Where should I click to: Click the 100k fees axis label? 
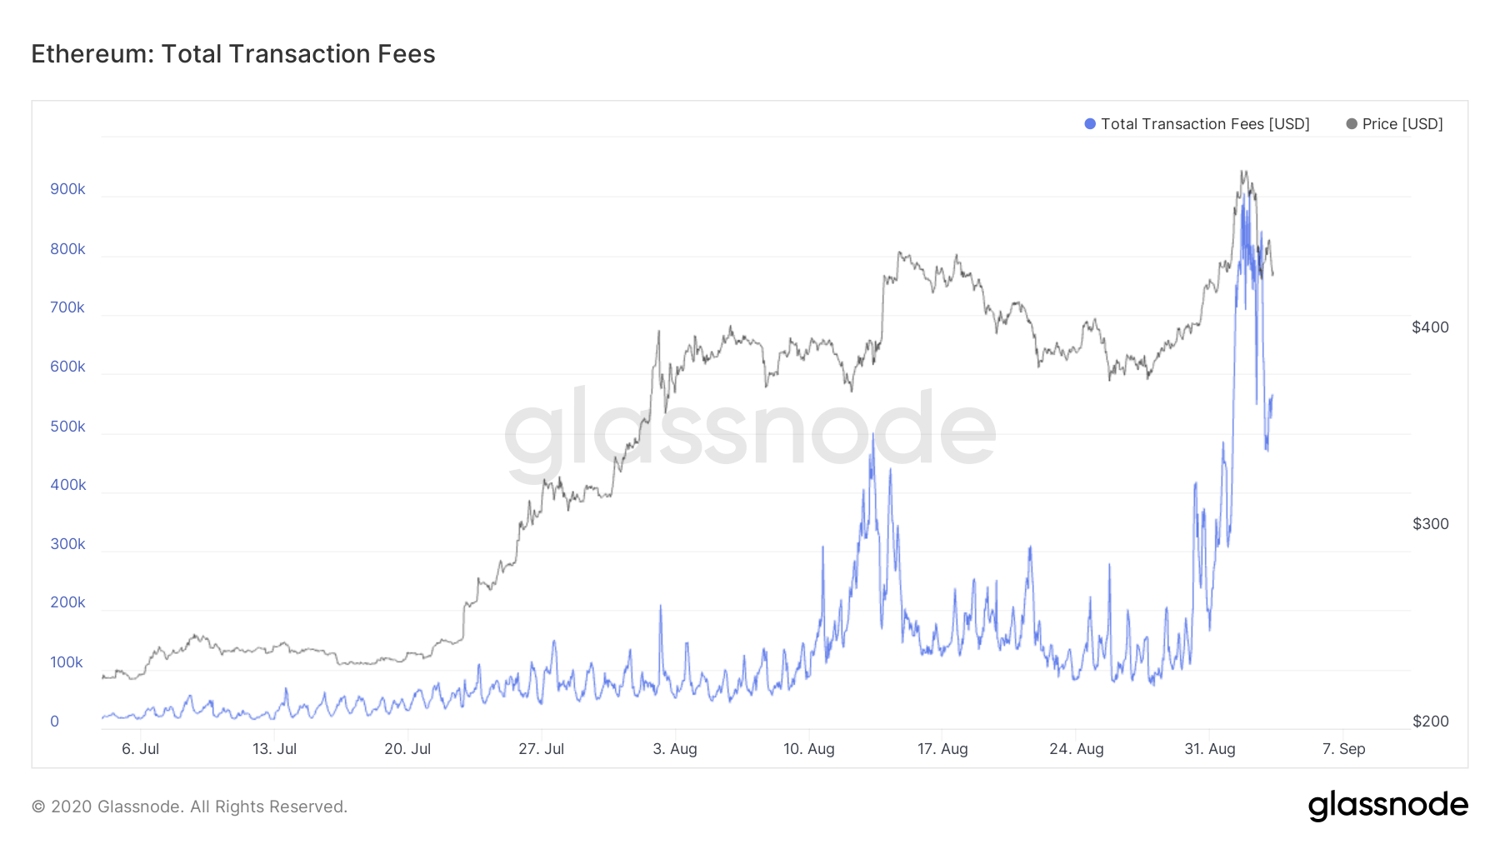coord(67,662)
